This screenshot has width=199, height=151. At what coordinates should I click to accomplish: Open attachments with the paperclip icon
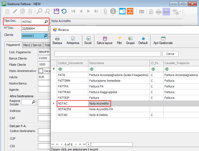(105, 11)
